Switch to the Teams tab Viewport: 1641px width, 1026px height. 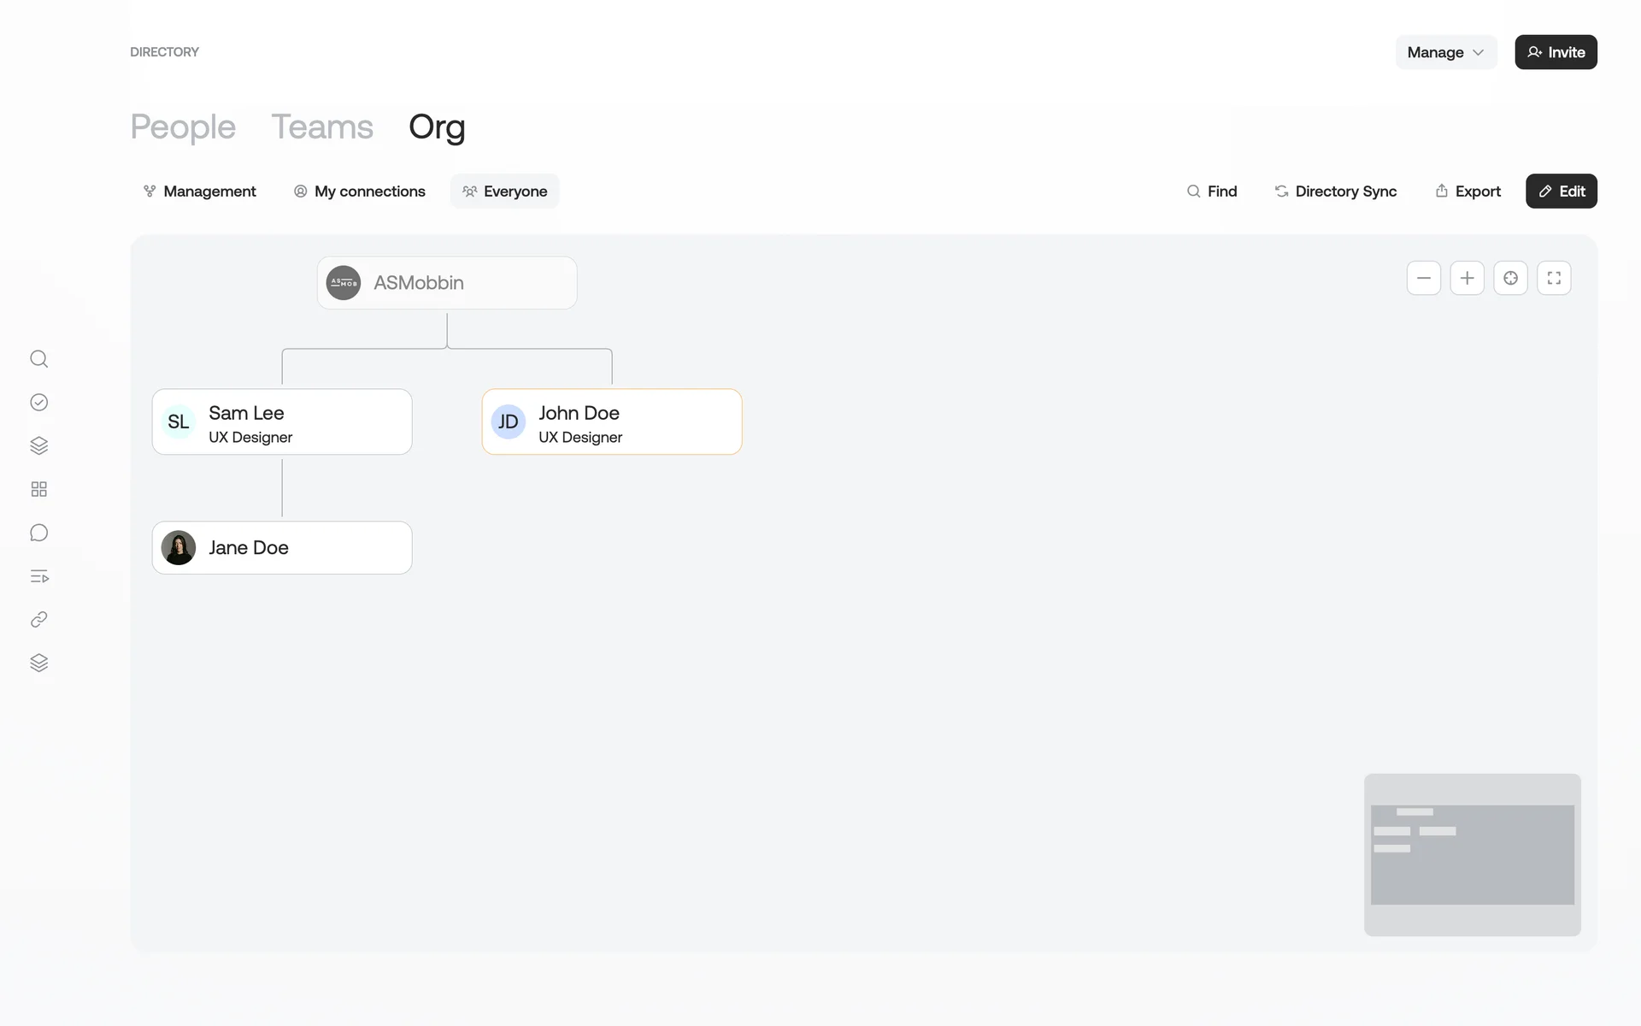point(321,127)
